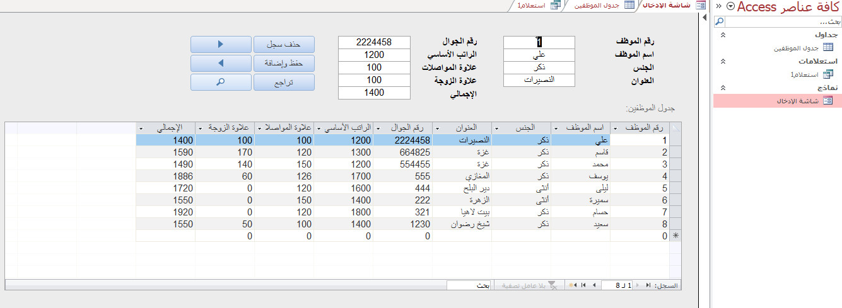Open the رقم الجوال column filter dropdown
Screen dimensions: 842x308
pos(378,128)
